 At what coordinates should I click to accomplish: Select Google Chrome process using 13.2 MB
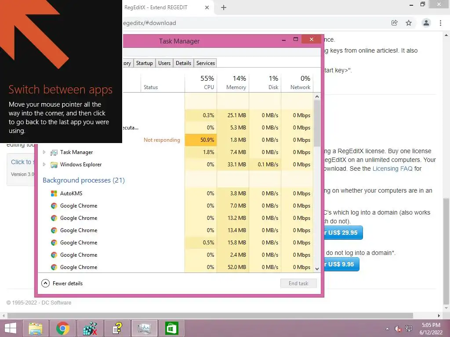pyautogui.click(x=177, y=218)
